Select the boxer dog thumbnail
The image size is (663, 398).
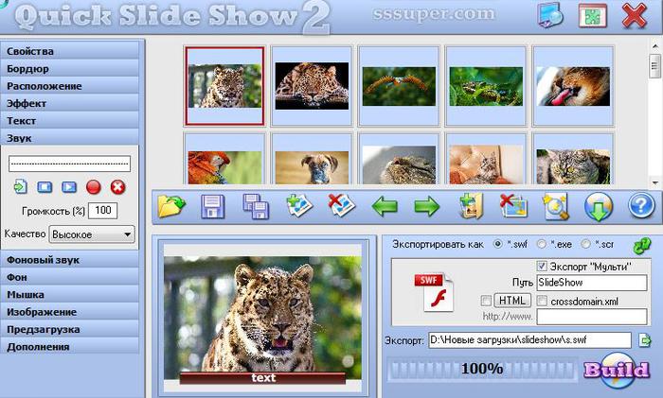312,160
